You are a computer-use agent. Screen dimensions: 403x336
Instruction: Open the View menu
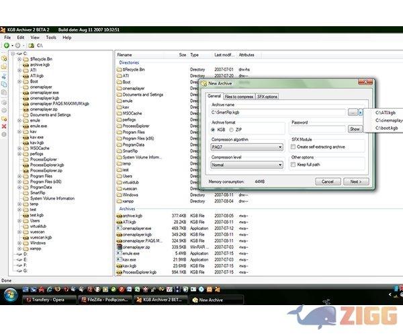click(35, 38)
